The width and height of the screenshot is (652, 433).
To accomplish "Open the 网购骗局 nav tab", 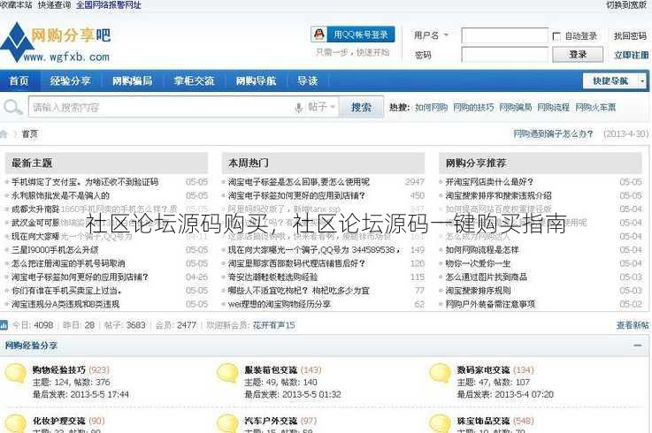I will tap(133, 80).
